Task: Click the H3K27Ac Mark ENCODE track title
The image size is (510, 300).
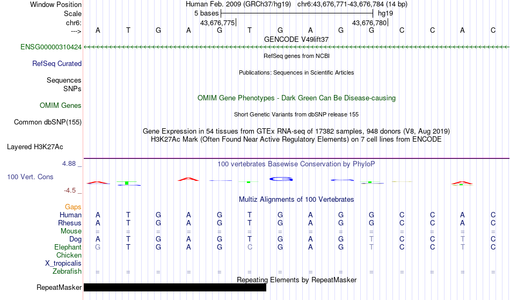Action: point(296,140)
